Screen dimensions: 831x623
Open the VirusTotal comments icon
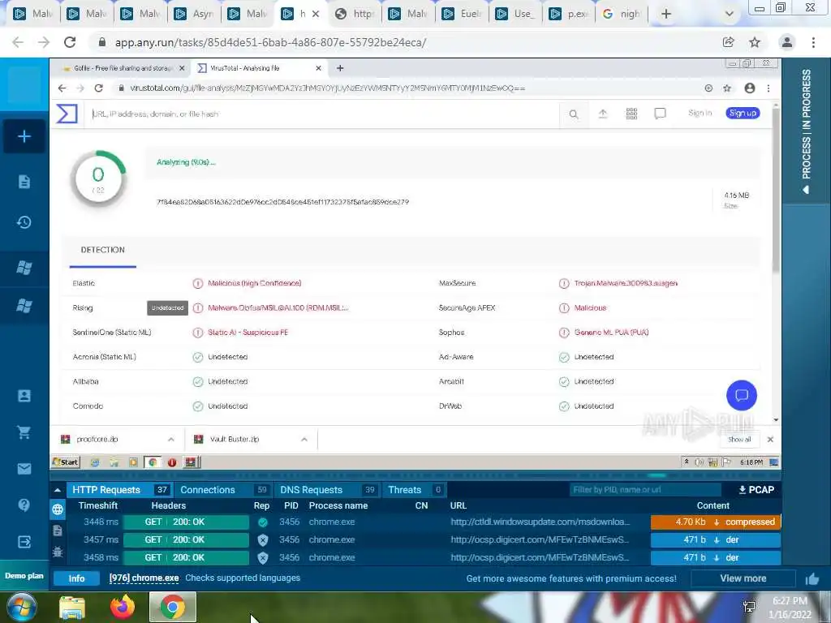coord(660,114)
